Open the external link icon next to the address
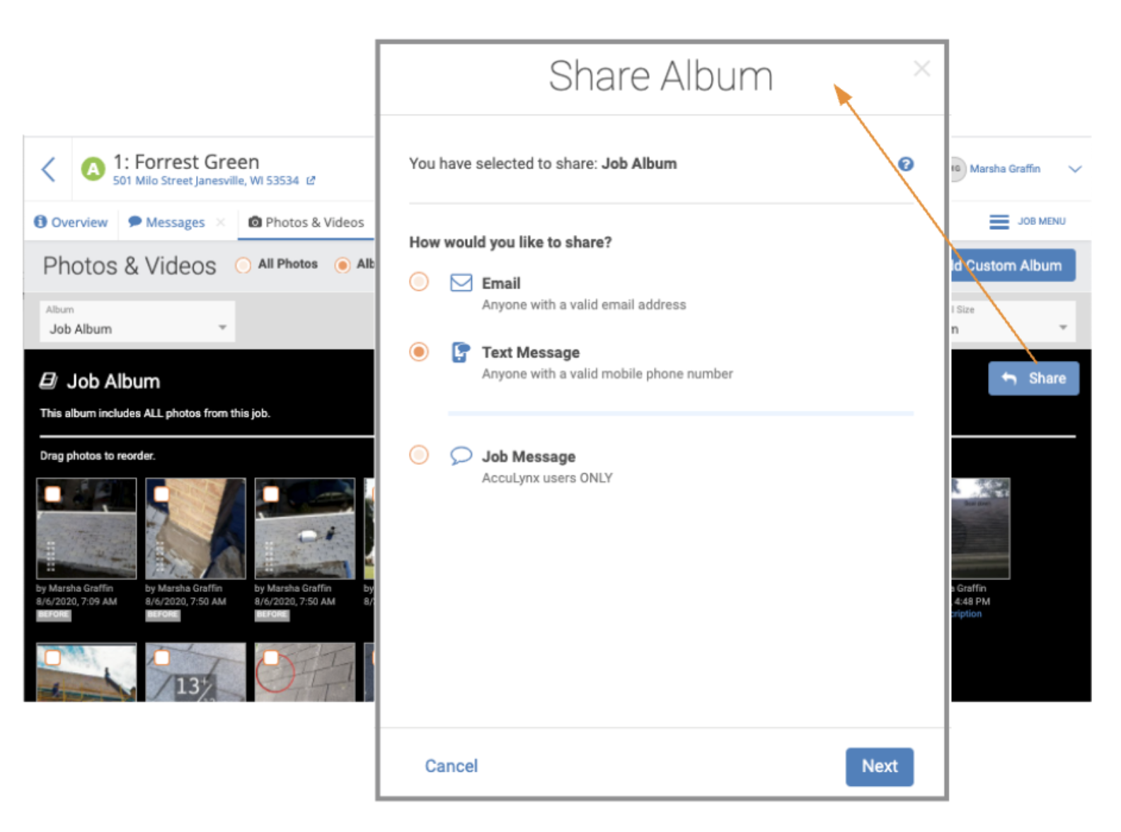 click(311, 181)
